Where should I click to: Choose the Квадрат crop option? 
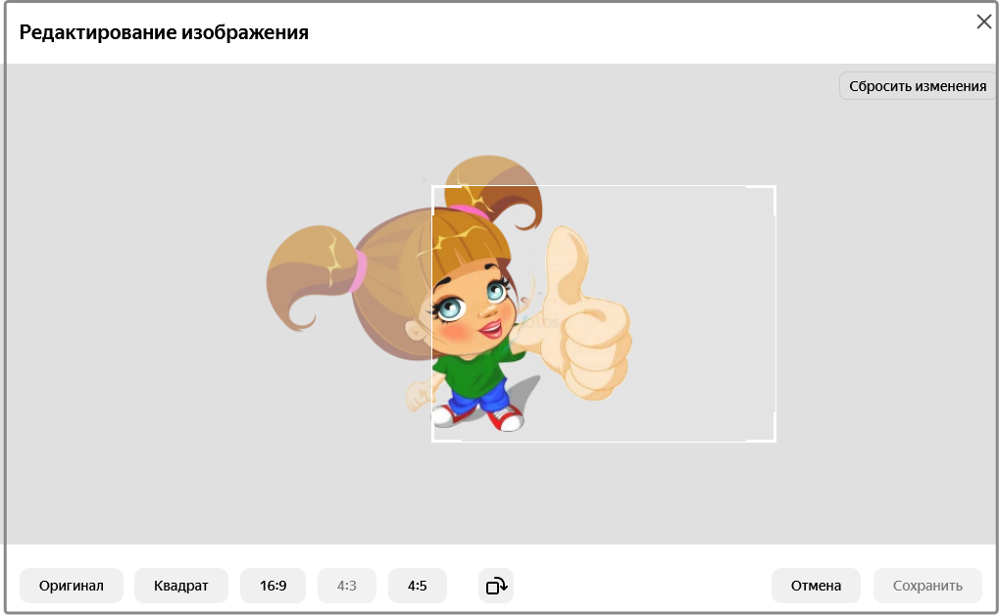pyautogui.click(x=181, y=586)
